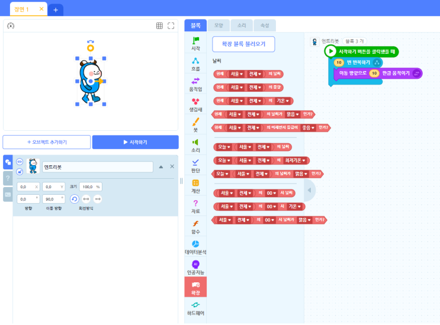Screen dimensions: 440x325
Task: Collapse the 엔트리봇 object details arrow
Action: [161, 167]
